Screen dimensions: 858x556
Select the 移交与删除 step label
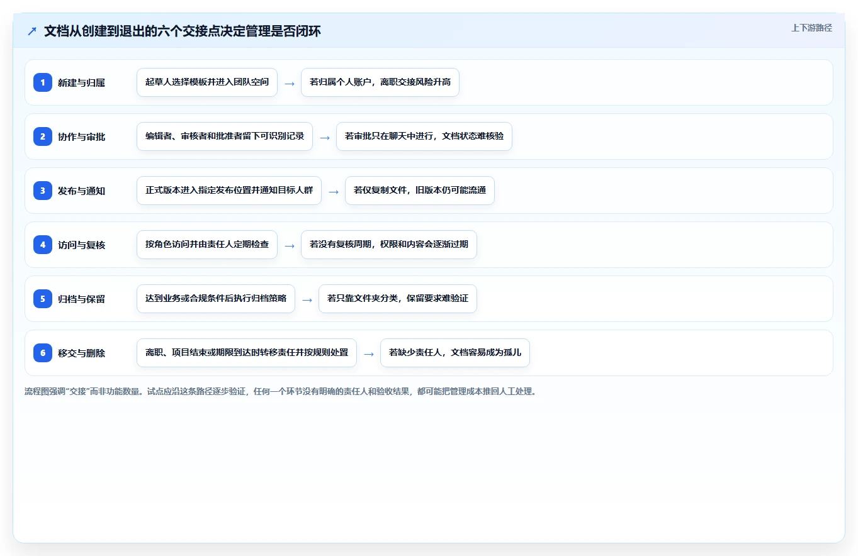(x=81, y=353)
